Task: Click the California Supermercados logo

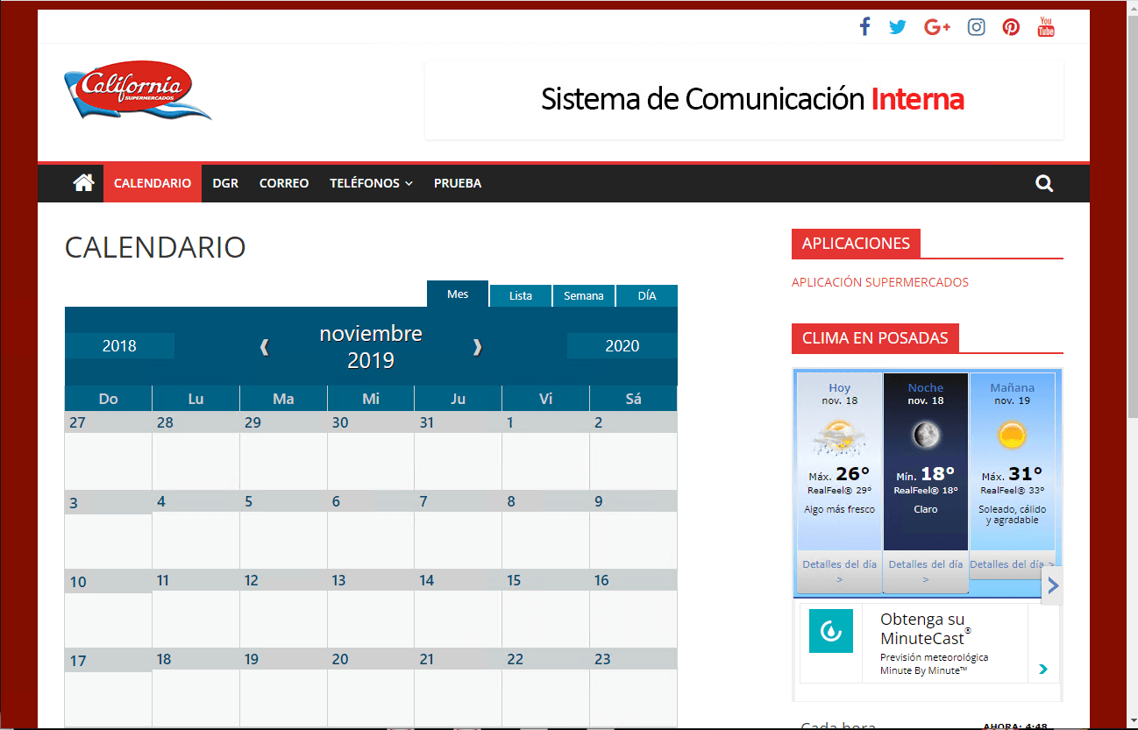Action: coord(138,89)
